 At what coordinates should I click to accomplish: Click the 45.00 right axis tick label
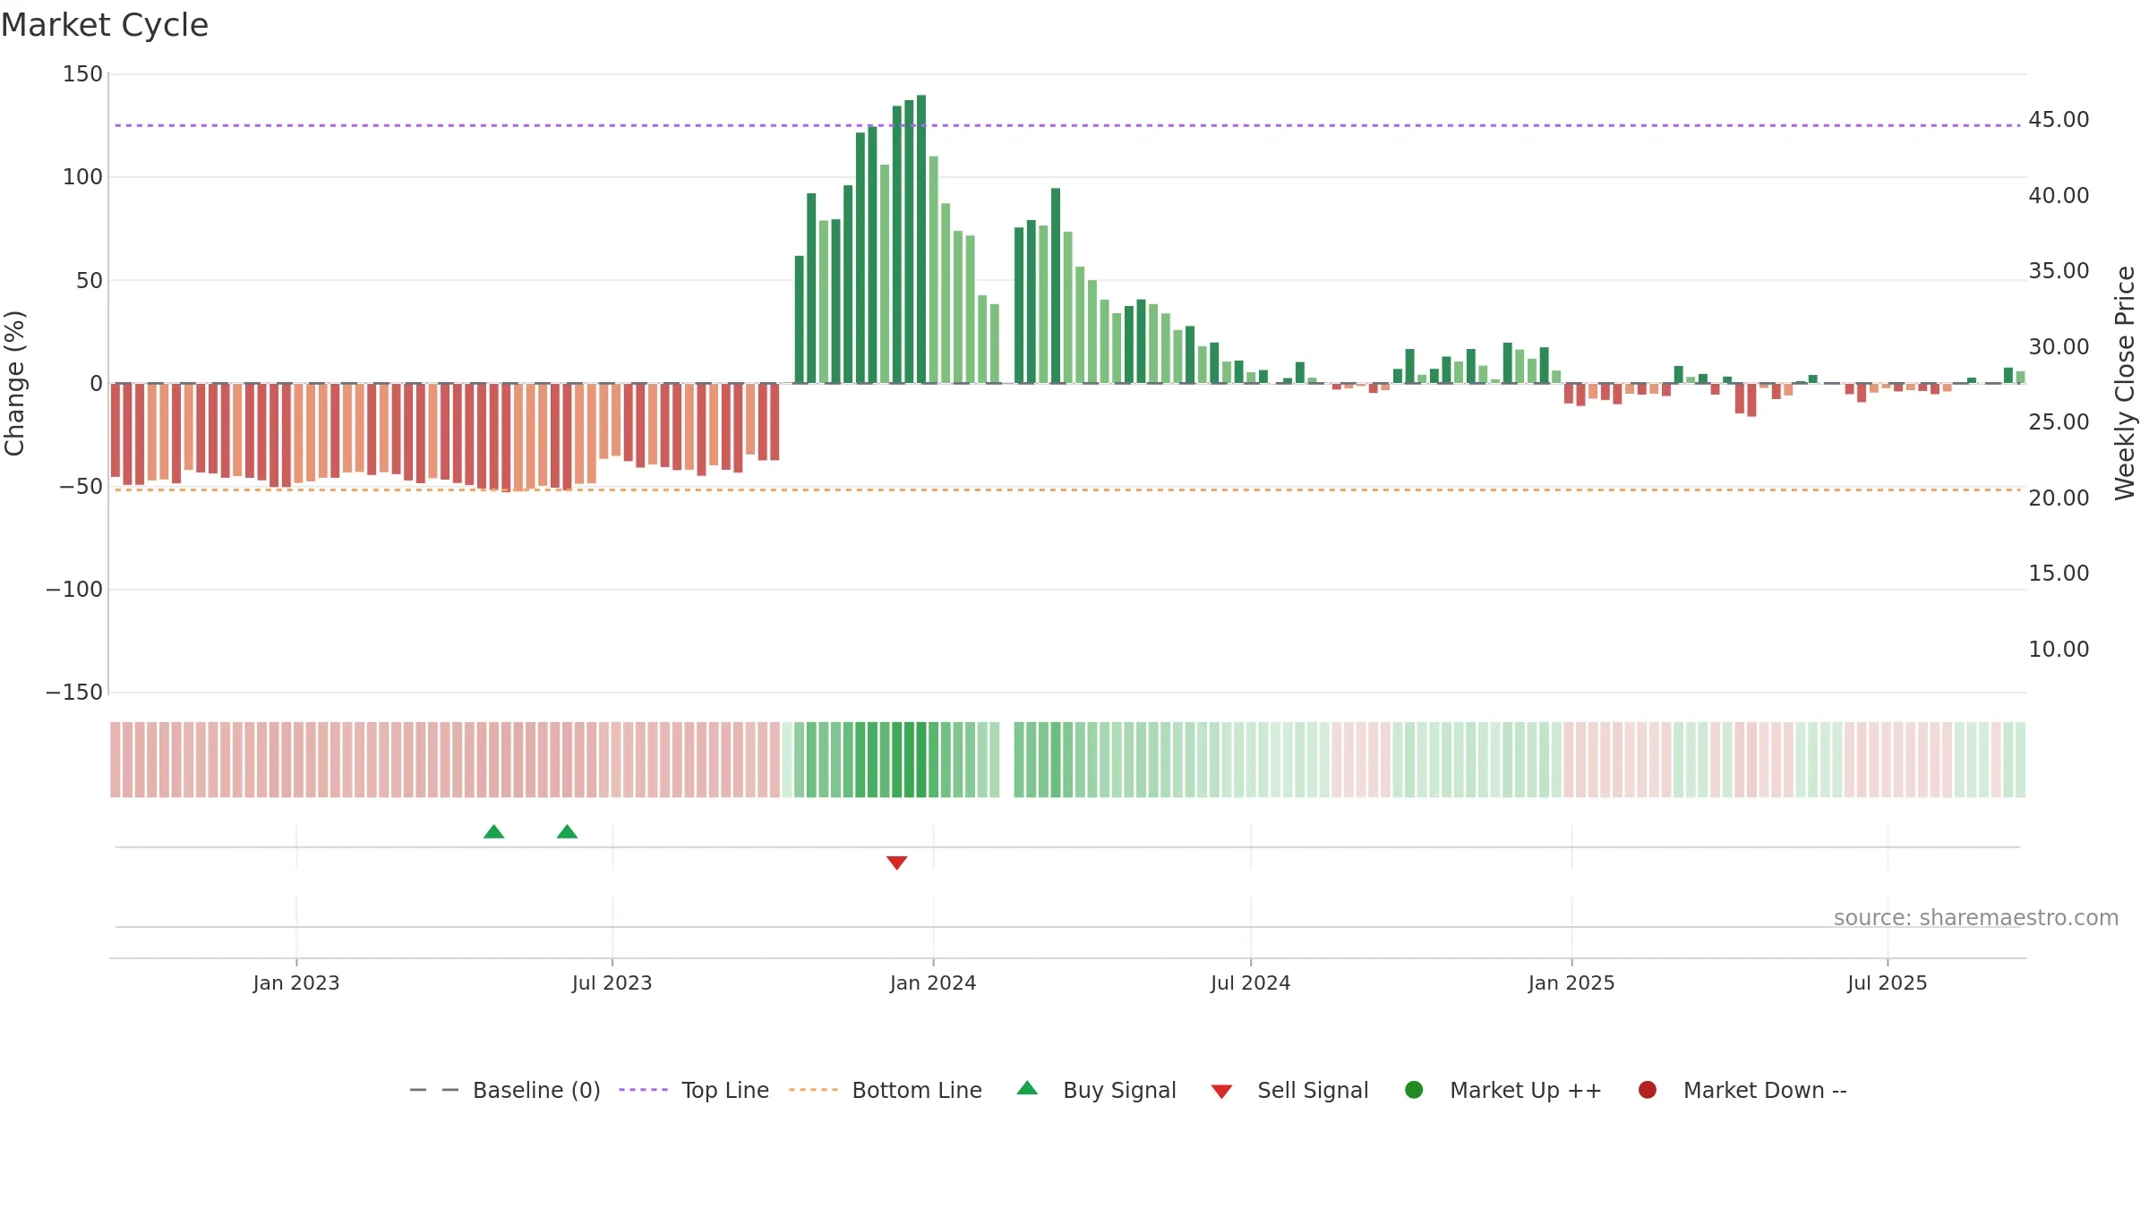pyautogui.click(x=2059, y=120)
